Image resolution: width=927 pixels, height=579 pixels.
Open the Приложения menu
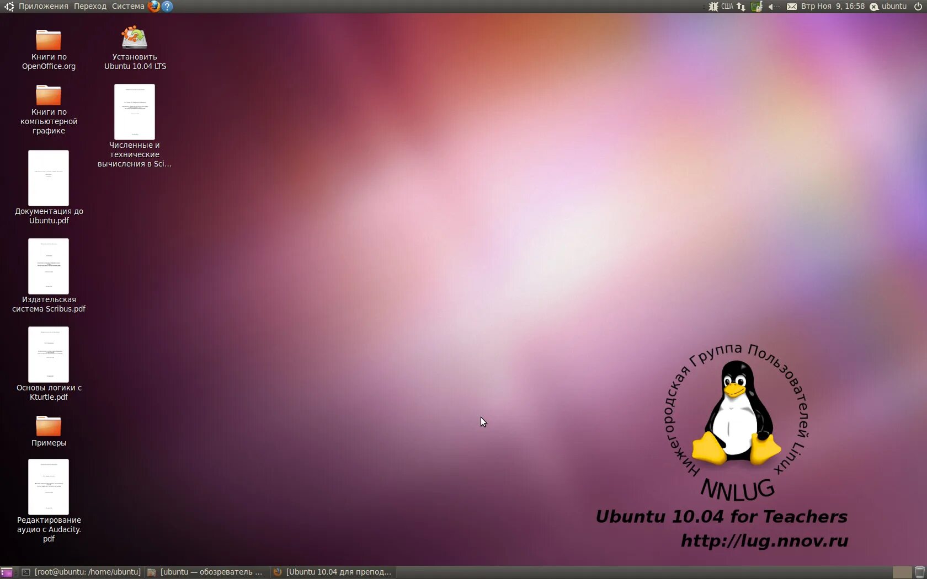(44, 6)
